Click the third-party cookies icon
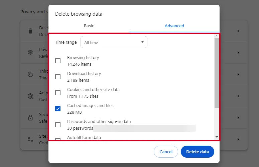The height and width of the screenshot is (167, 259). (30, 74)
